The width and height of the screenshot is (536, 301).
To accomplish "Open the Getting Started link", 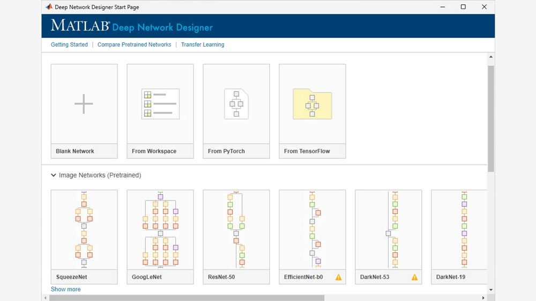I will [x=69, y=44].
